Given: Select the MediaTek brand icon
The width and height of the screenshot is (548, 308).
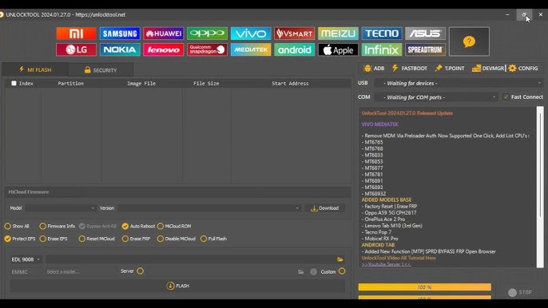Looking at the screenshot, I should click(x=251, y=49).
